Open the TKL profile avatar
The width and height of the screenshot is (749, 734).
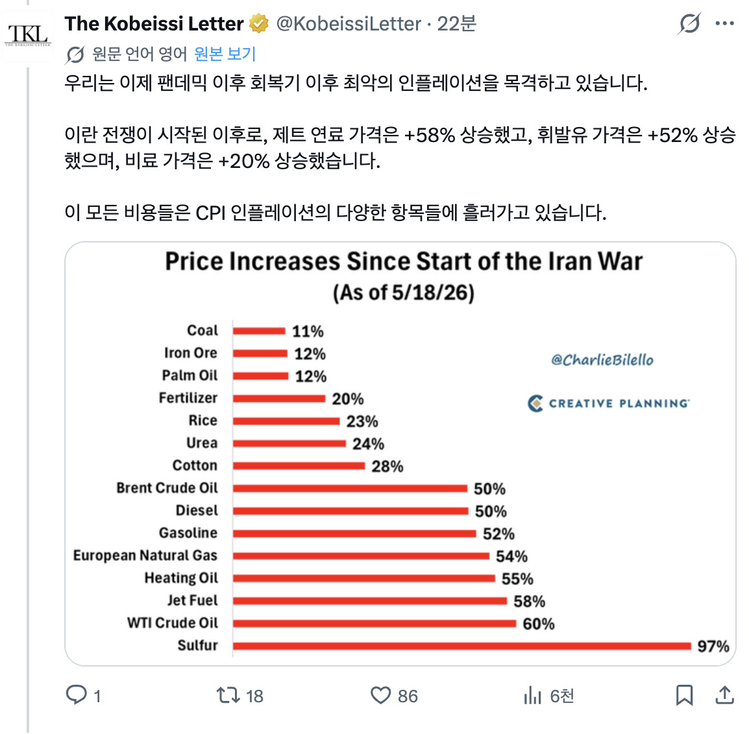pos(28,36)
